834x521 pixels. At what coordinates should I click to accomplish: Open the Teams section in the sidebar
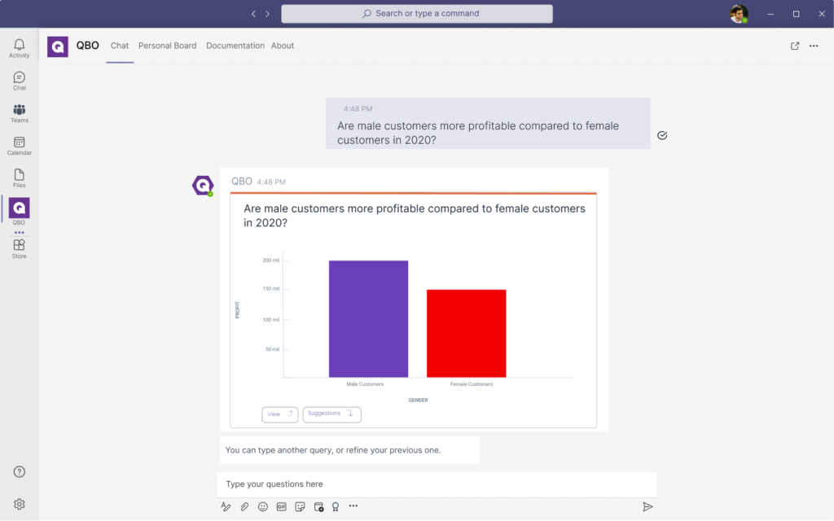coord(19,113)
